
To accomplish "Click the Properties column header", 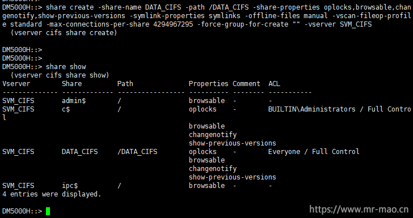I will tap(208, 84).
